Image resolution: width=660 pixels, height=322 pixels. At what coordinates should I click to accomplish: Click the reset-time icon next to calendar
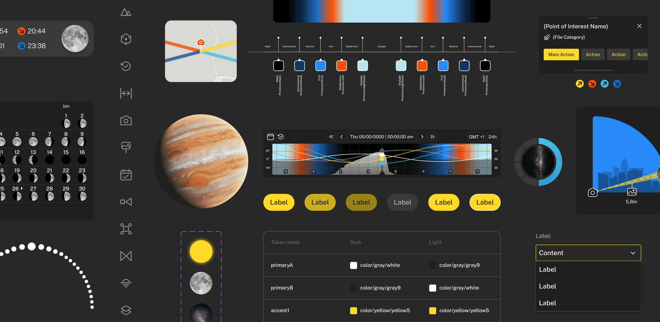[x=281, y=137]
